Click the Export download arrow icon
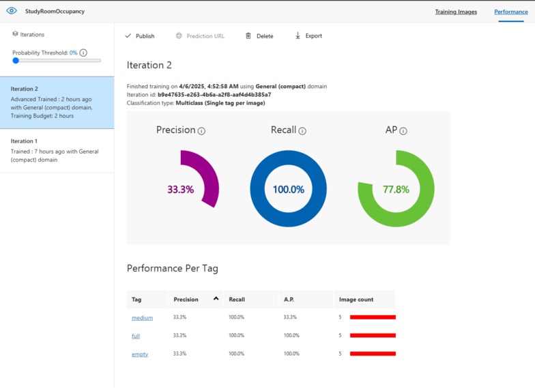535x391 pixels. (298, 35)
